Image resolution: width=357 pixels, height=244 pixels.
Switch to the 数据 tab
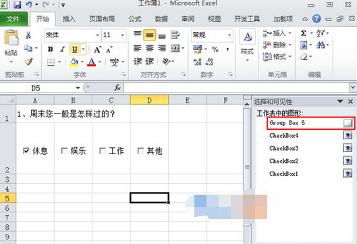pyautogui.click(x=161, y=19)
